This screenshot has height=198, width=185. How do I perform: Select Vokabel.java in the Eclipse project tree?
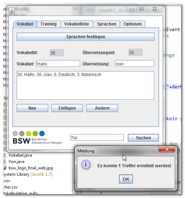[20, 155]
